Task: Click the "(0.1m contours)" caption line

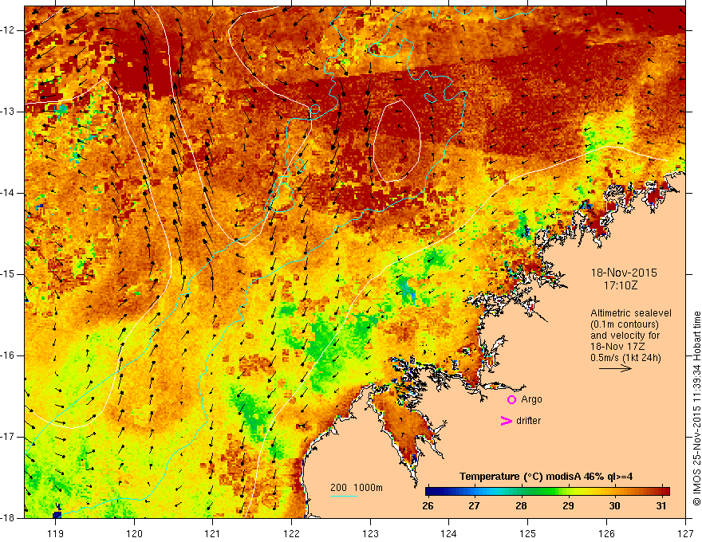Action: tap(625, 324)
